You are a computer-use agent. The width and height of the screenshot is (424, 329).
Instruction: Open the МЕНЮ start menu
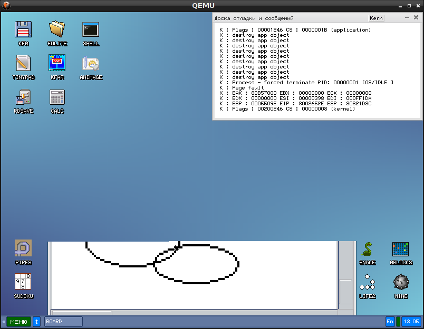[18, 322]
